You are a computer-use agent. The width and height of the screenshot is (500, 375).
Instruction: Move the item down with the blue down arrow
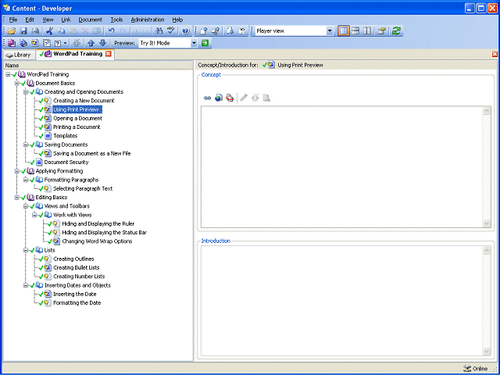pos(102,43)
